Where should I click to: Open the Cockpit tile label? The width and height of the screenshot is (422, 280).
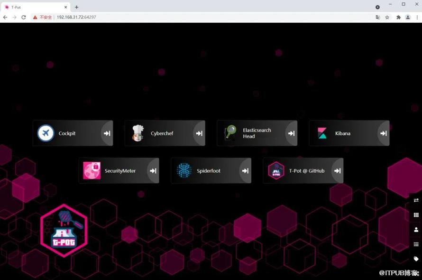tap(67, 133)
